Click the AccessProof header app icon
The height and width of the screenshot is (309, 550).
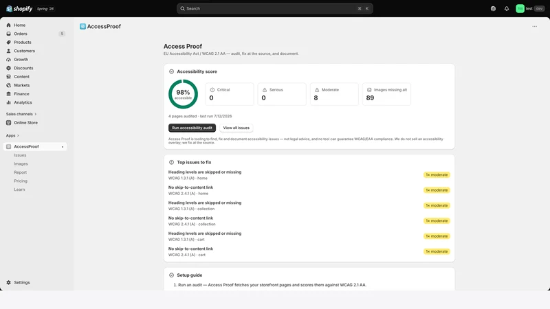pyautogui.click(x=82, y=26)
